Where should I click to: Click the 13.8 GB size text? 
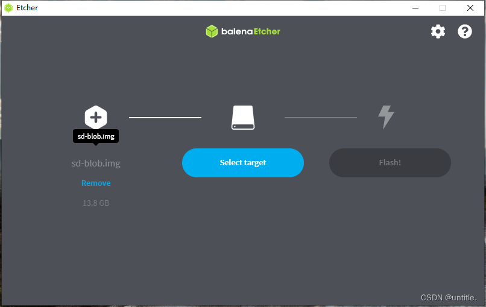click(x=96, y=203)
